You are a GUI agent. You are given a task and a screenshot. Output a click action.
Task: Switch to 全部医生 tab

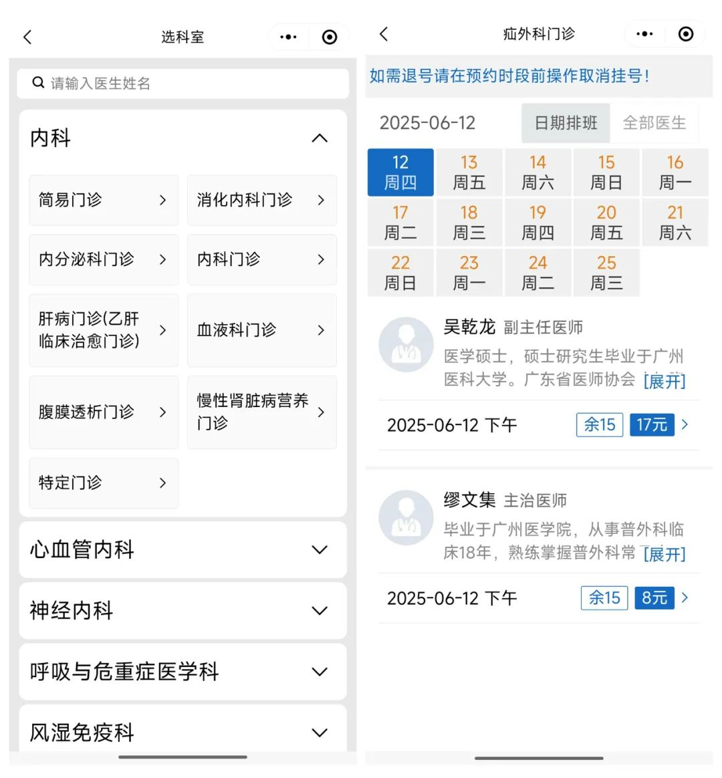pos(654,123)
